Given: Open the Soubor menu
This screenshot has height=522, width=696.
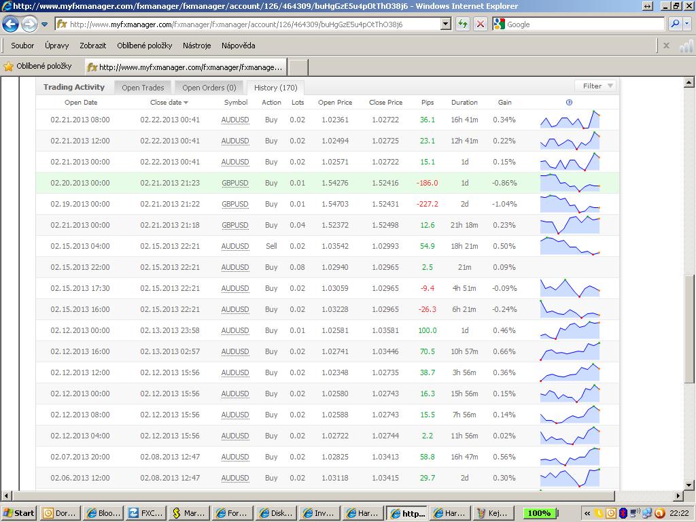Looking at the screenshot, I should 22,46.
